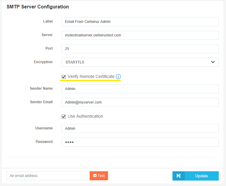This screenshot has height=186, width=226.
Task: Click the 'Encryption' field label
Action: click(43, 62)
